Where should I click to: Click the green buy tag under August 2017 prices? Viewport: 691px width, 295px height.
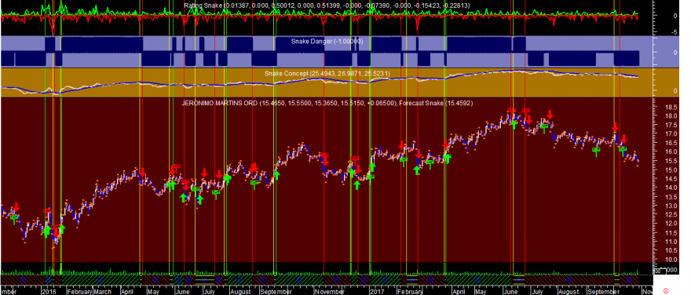click(x=596, y=150)
